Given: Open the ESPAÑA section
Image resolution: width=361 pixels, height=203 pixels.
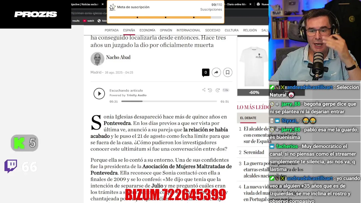Looking at the screenshot, I should point(129,30).
